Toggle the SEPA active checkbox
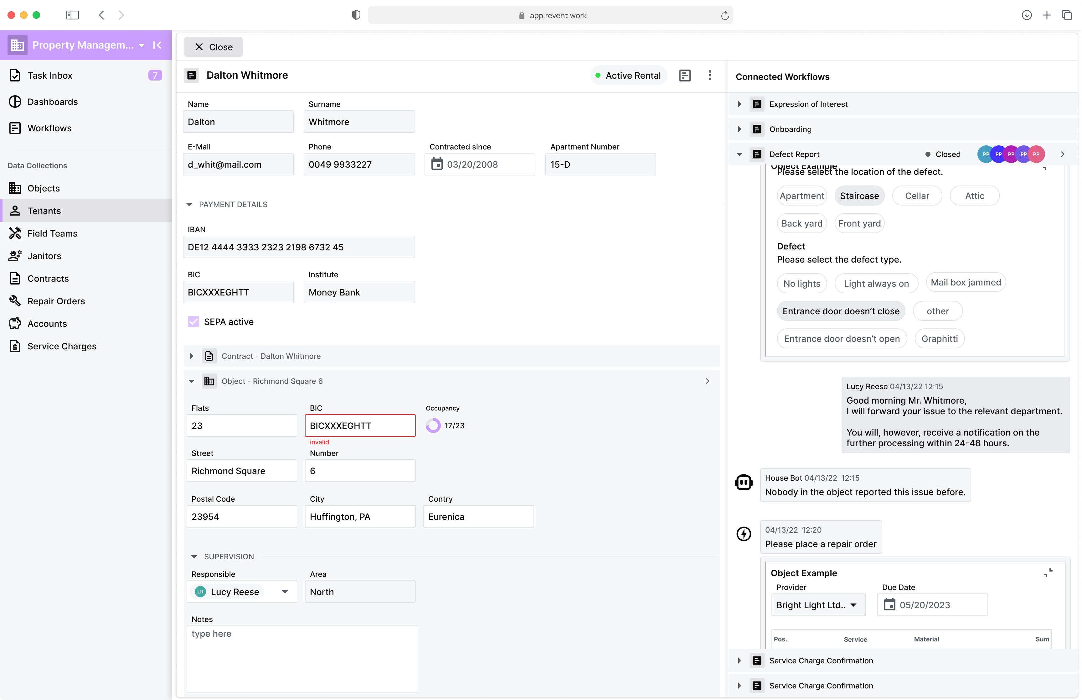The height and width of the screenshot is (700, 1082). (193, 321)
